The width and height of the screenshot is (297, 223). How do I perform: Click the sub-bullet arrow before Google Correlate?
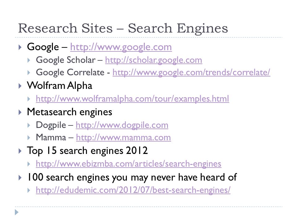pyautogui.click(x=28, y=72)
